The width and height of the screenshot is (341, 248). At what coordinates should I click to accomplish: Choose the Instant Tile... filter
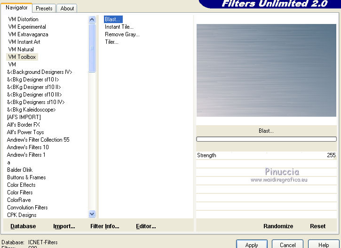[119, 27]
